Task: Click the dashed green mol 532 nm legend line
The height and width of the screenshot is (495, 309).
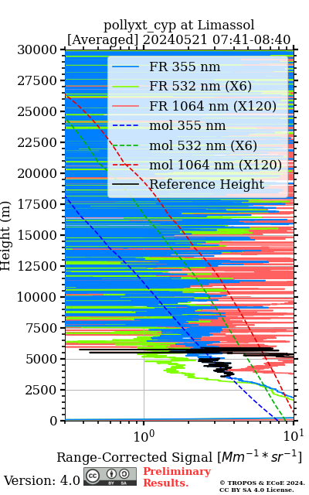Action: click(125, 145)
